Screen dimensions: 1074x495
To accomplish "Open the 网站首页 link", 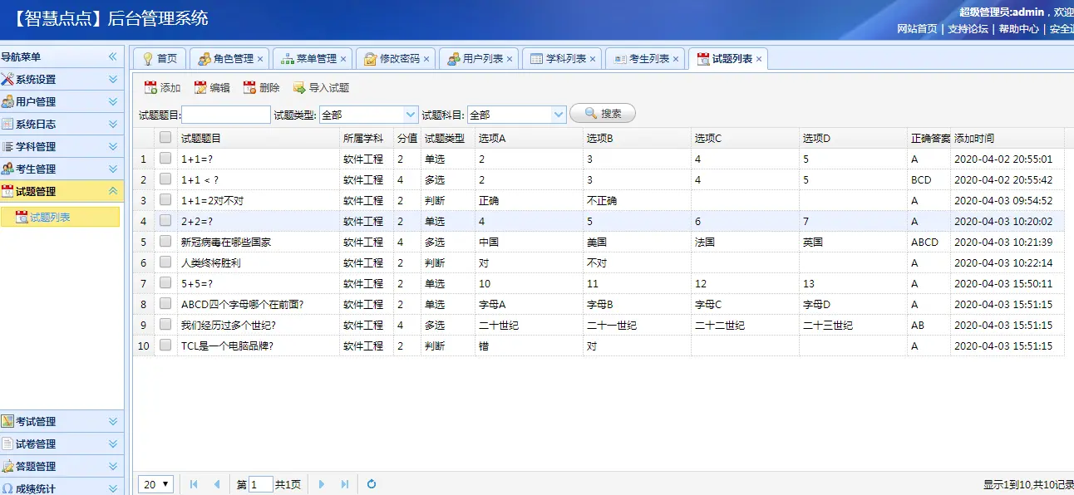I will 917,28.
